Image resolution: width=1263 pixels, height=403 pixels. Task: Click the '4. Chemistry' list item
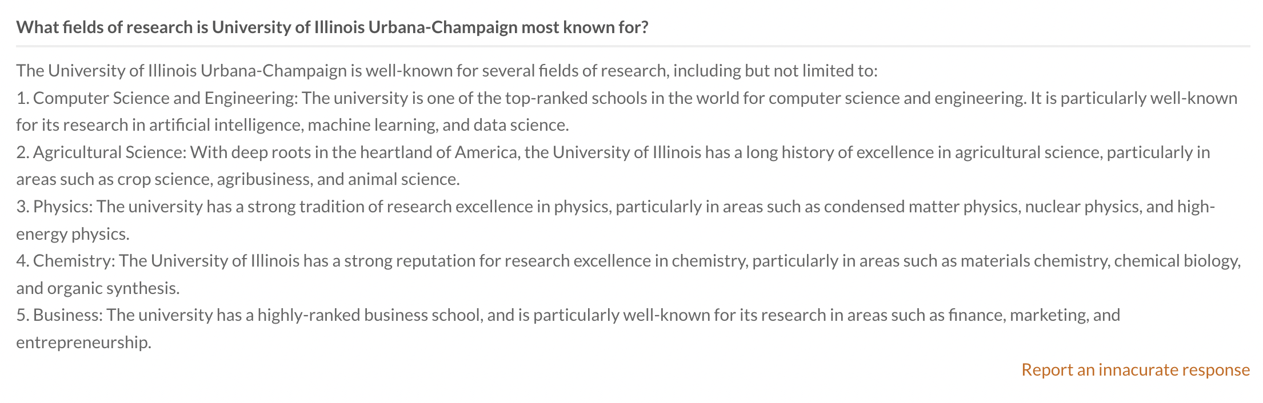[66, 261]
